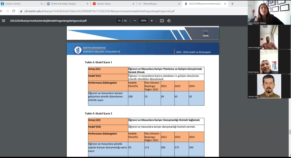
Task: Click page number 13 in footer
Action: pyautogui.click(x=206, y=34)
